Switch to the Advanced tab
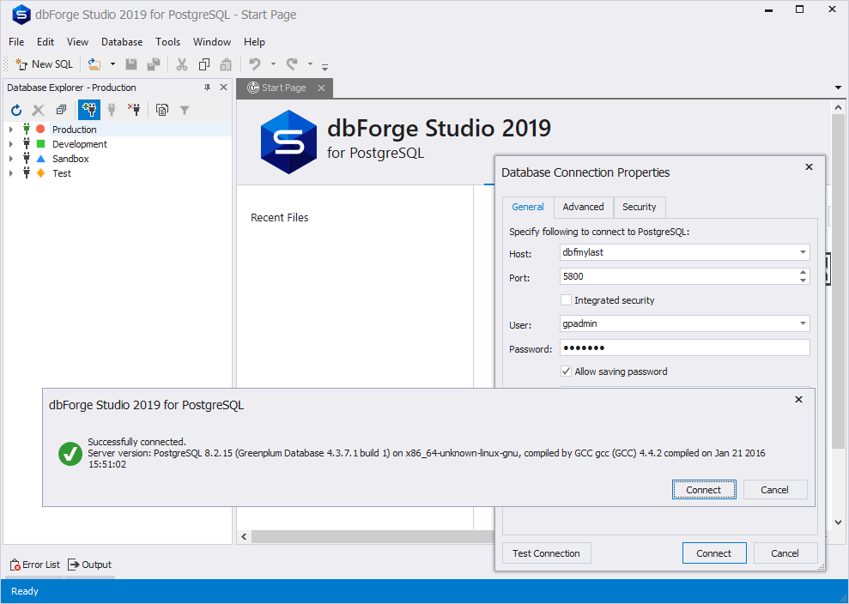Screen dimensions: 849x604 (583, 207)
